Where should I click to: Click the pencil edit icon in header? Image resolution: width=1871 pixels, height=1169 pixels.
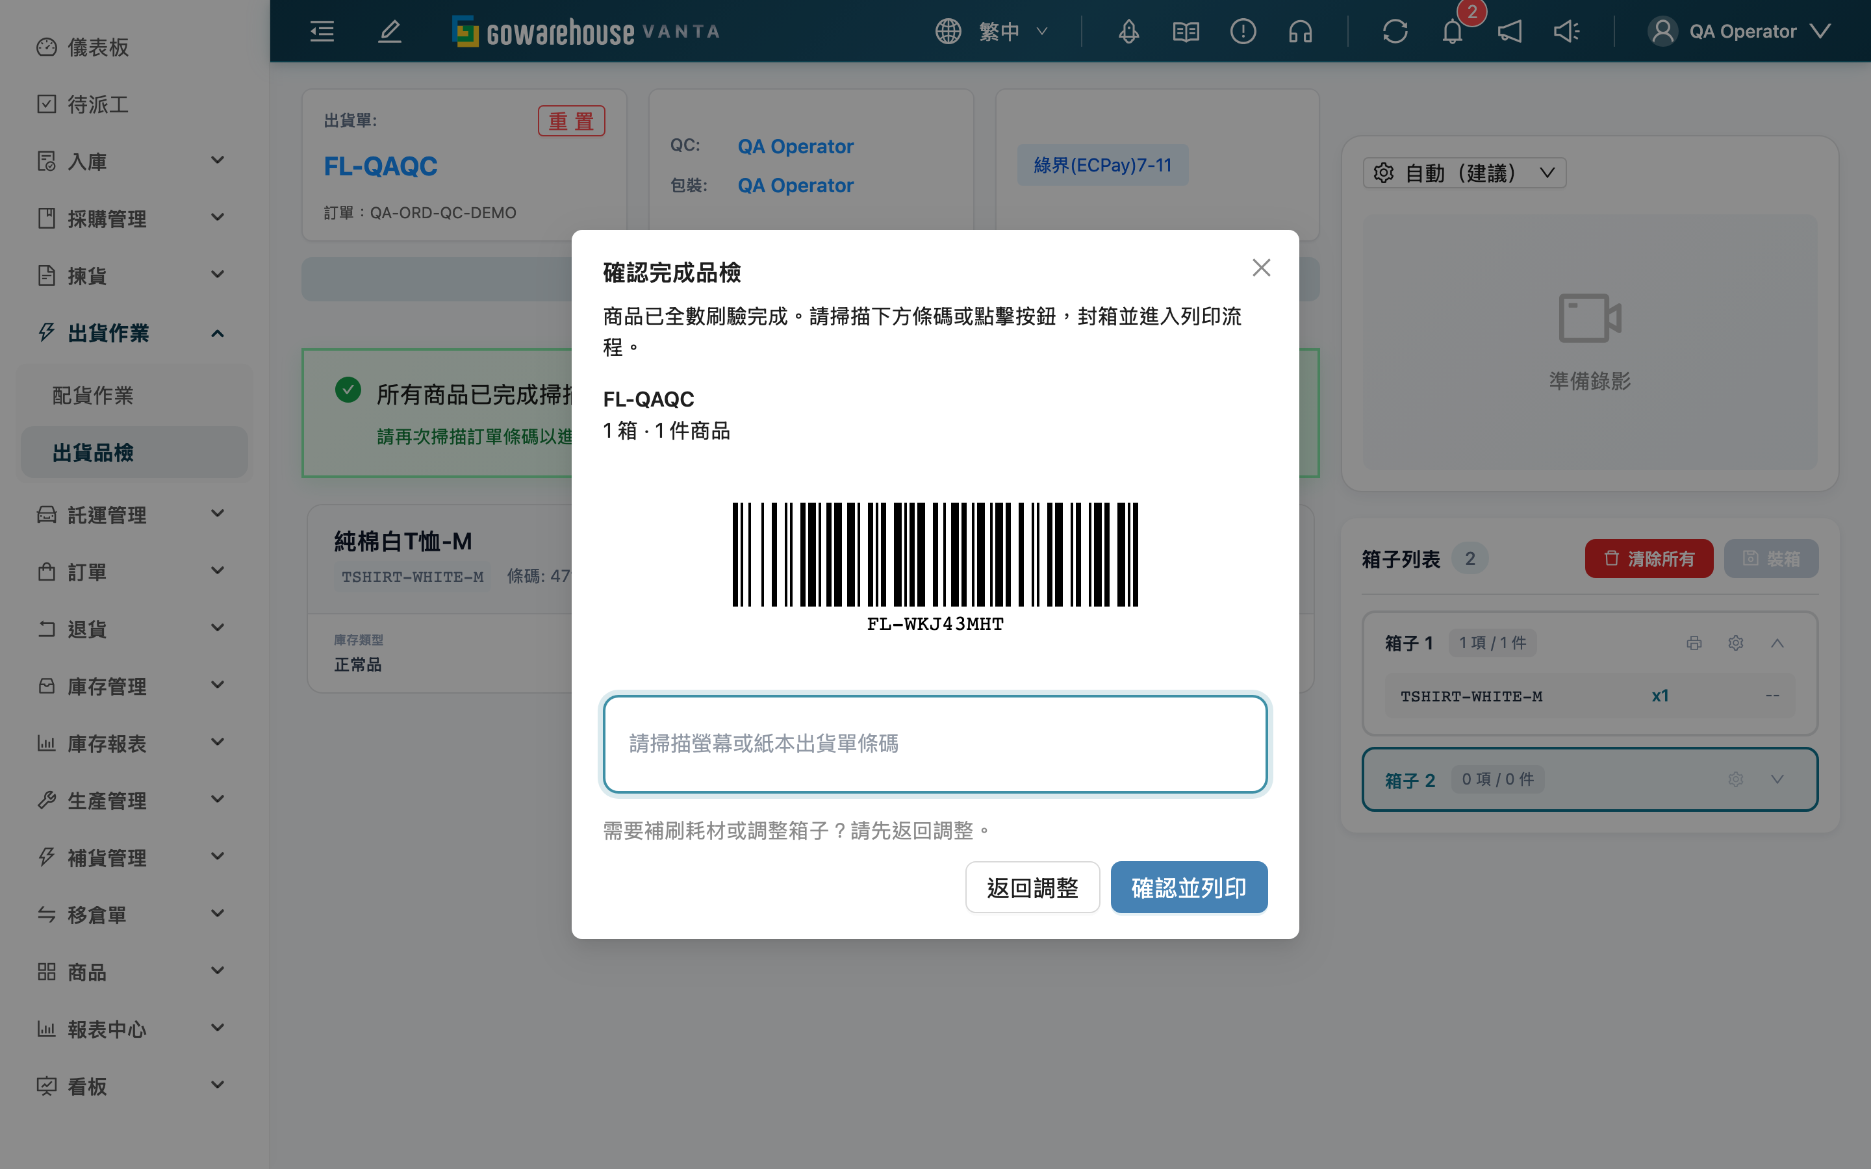(390, 32)
